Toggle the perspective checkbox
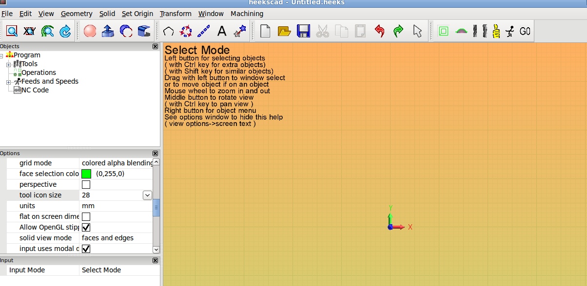This screenshot has width=587, height=286. [86, 184]
